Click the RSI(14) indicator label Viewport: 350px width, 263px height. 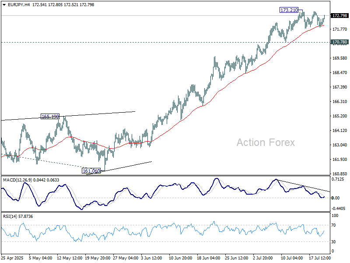point(11,216)
